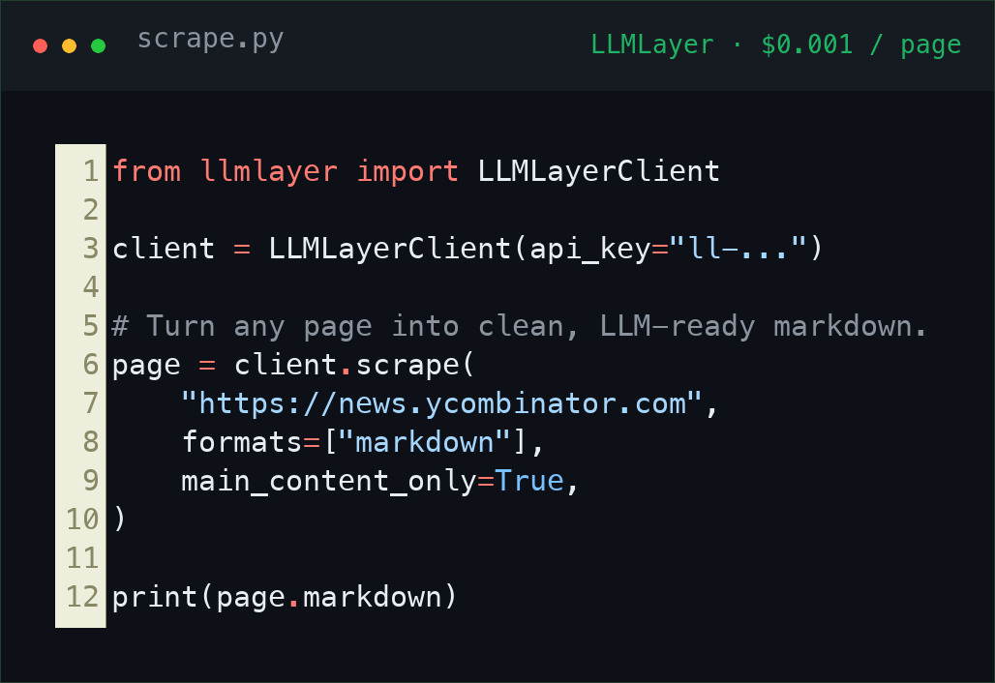Click the "markdown" string on line 8
This screenshot has width=995, height=683.
425,442
